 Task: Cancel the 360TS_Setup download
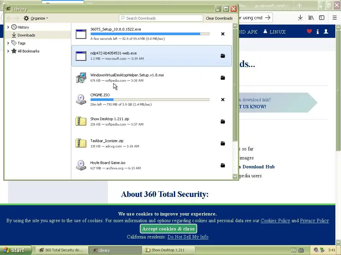pos(223,34)
